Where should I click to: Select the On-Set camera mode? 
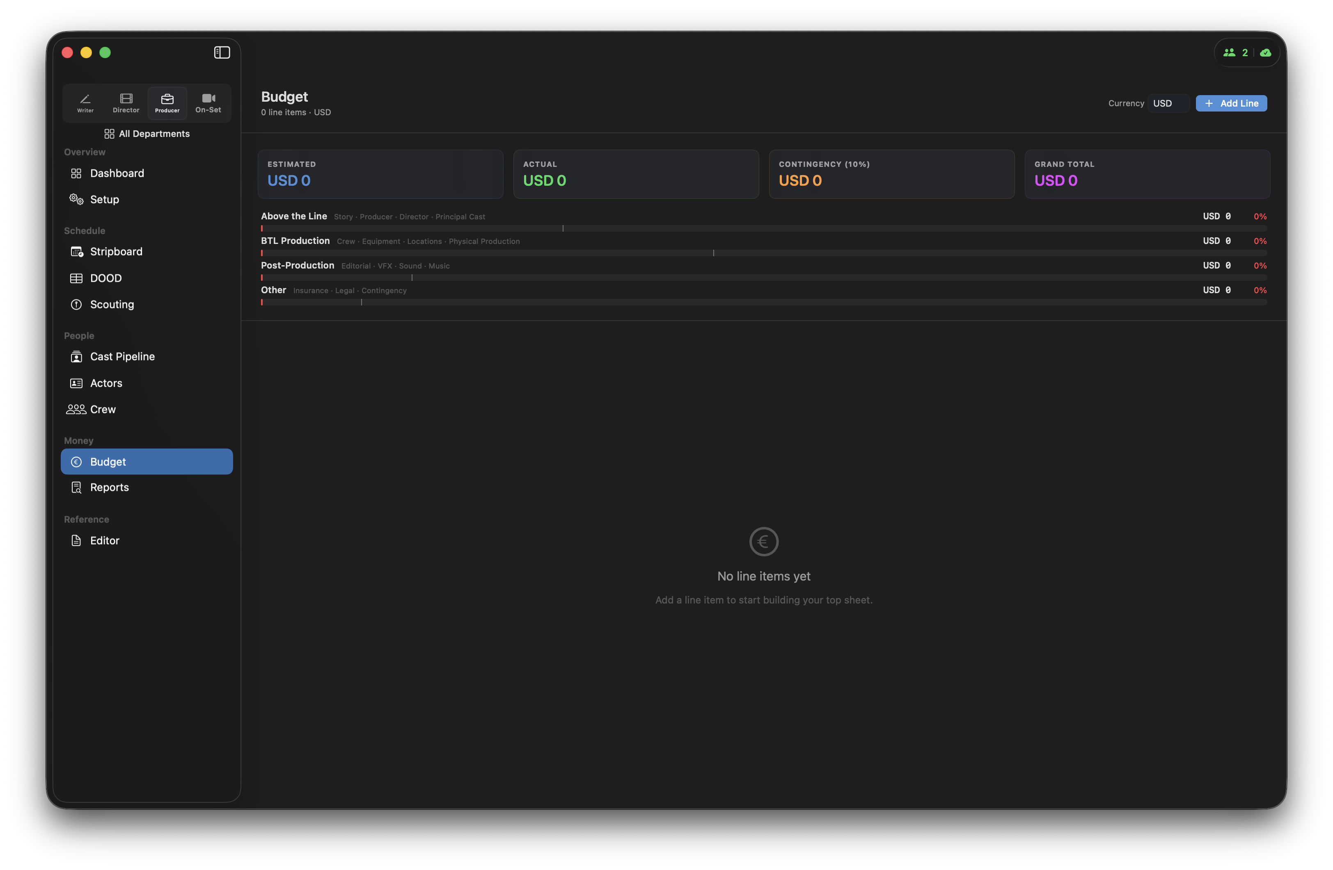coord(208,103)
